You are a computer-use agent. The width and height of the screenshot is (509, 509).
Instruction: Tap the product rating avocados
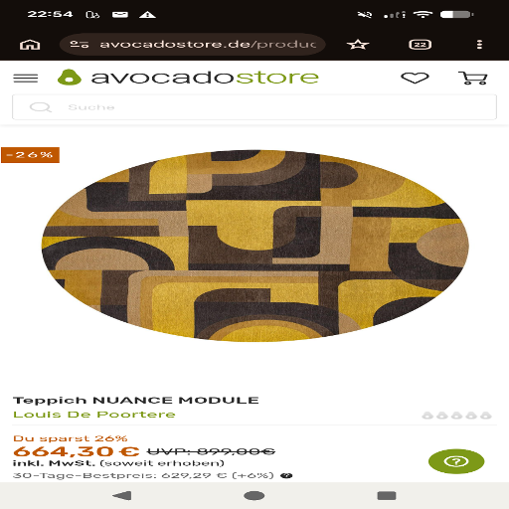[456, 416]
